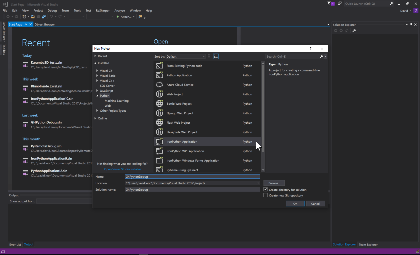The image size is (420, 255).
Task: Expand the Visual C# tree node
Action: point(97,71)
